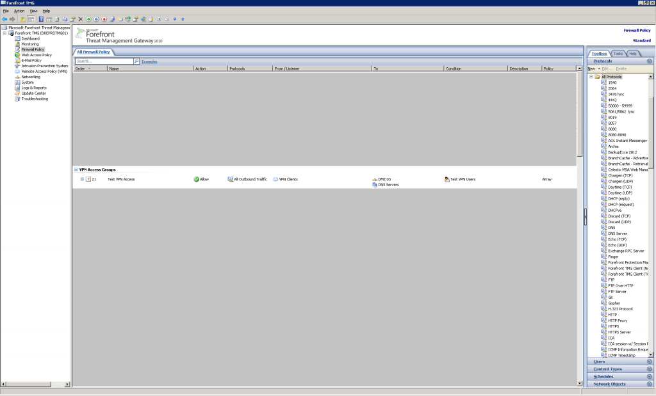656x396 pixels.
Task: Select the Exchange RPC Server protocol
Action: tap(626, 251)
